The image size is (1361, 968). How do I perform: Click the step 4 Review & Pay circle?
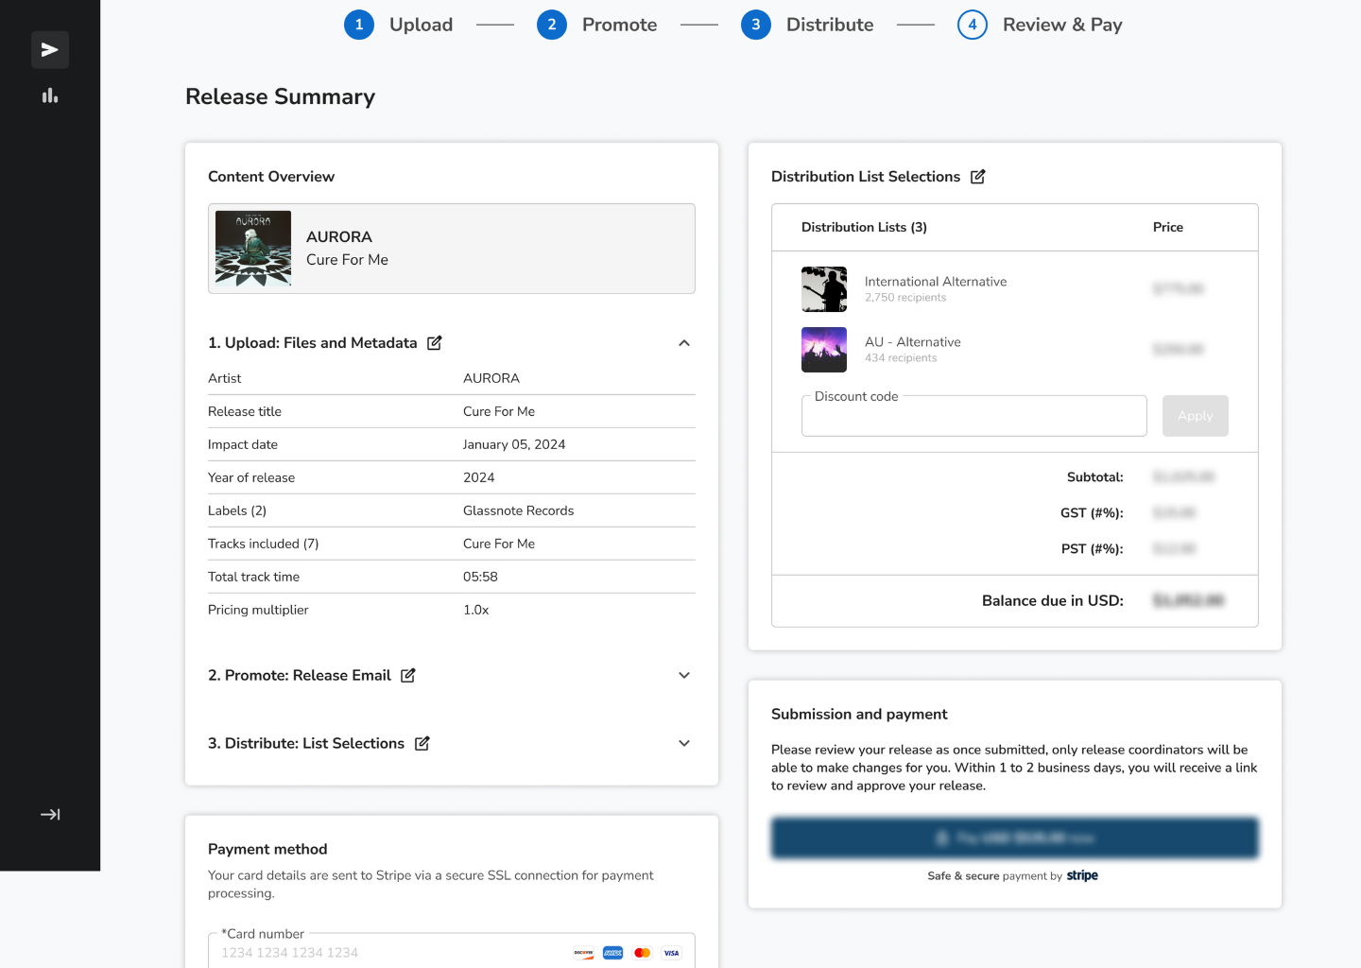(x=972, y=25)
